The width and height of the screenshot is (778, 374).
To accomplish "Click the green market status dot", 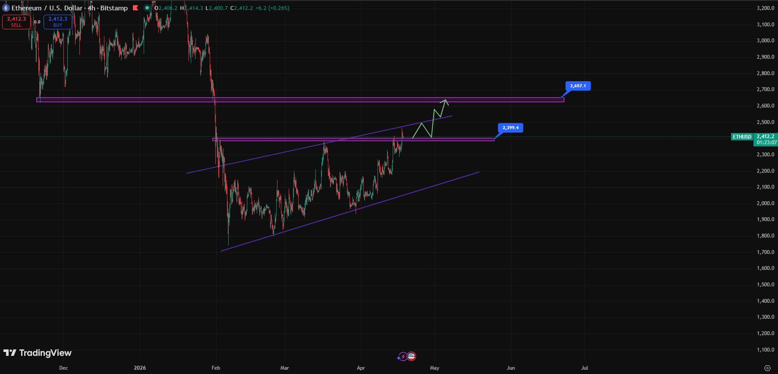I will (147, 8).
